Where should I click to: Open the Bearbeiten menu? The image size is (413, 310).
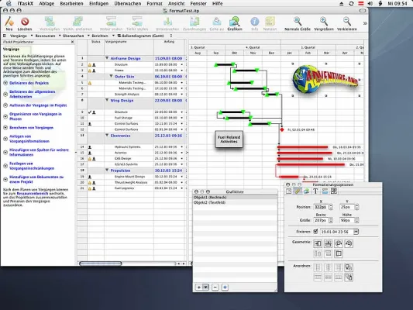click(71, 4)
